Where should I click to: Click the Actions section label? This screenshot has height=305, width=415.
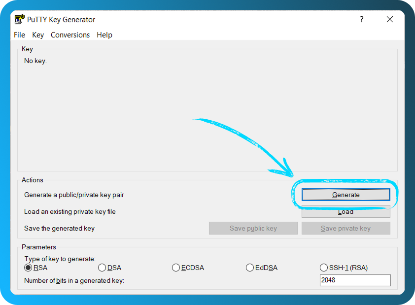(33, 180)
